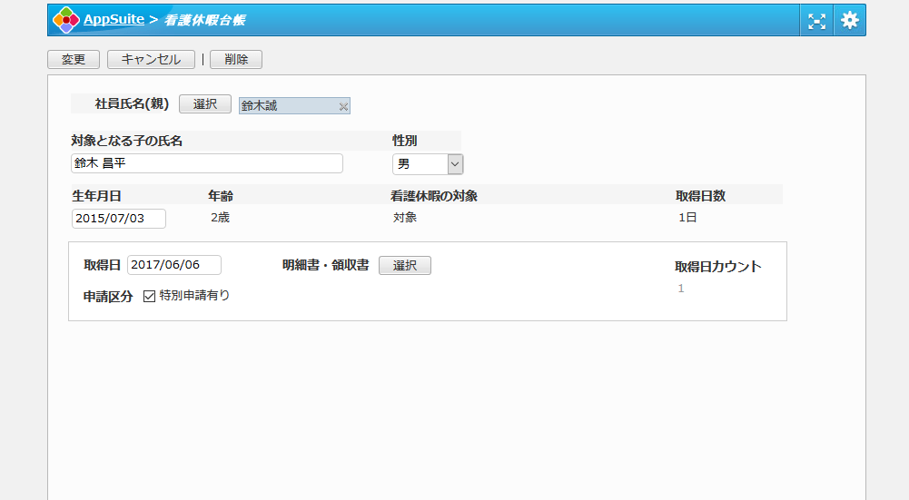Click the AppSuite colorful logo icon
Screen dimensions: 909x500
(x=65, y=20)
